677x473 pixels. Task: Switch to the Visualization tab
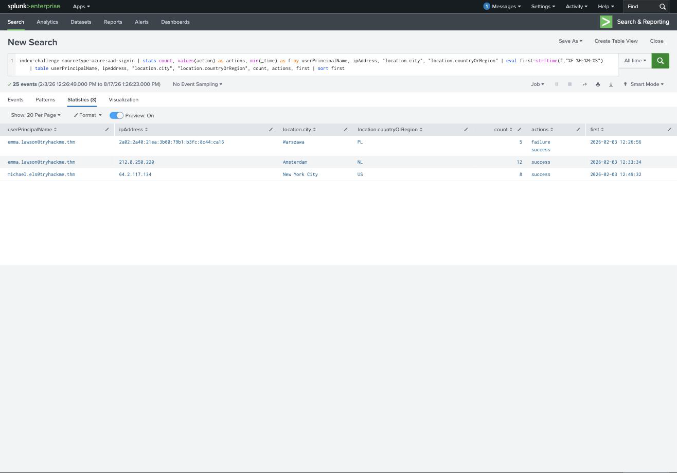(x=123, y=100)
